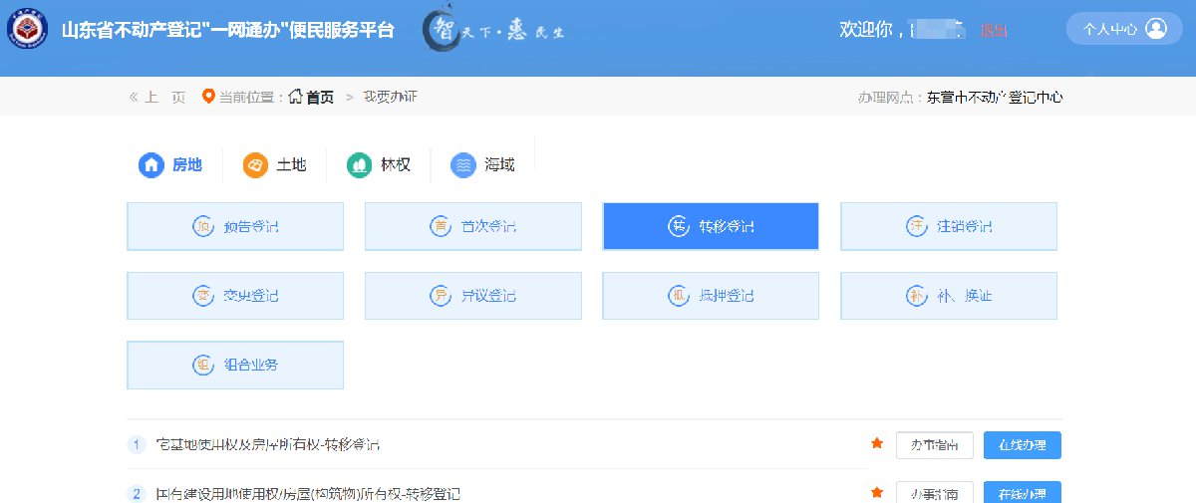
Task: Toggle favorite star for item 2
Action: tap(877, 493)
